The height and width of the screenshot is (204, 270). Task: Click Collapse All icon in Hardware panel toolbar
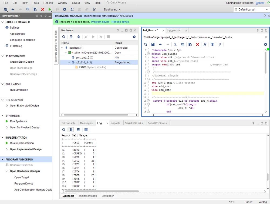tap(71, 37)
